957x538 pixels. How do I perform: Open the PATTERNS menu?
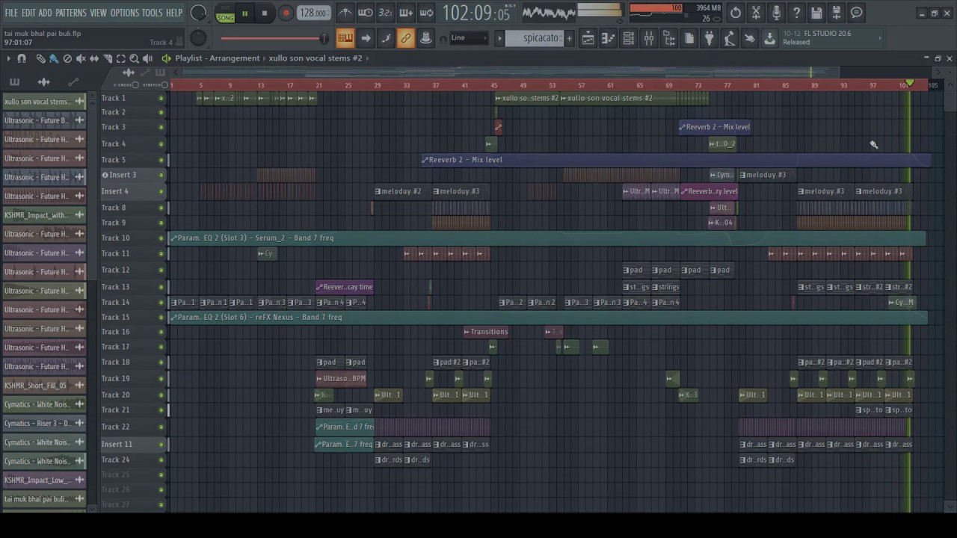point(71,13)
